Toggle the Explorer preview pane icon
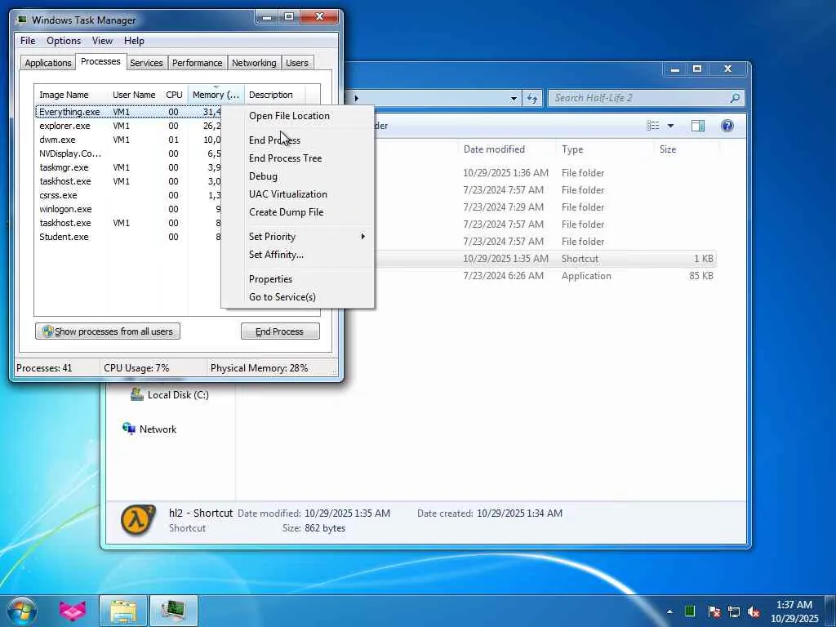Viewport: 836px width, 627px height. (x=697, y=126)
